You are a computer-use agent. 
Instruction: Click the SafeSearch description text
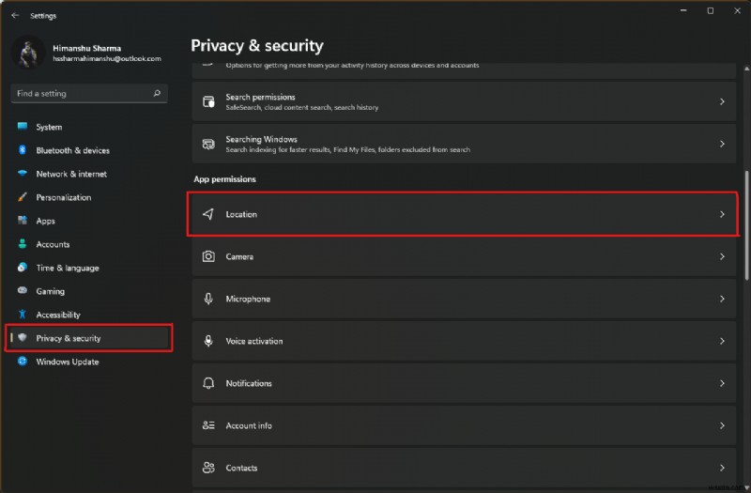[302, 107]
